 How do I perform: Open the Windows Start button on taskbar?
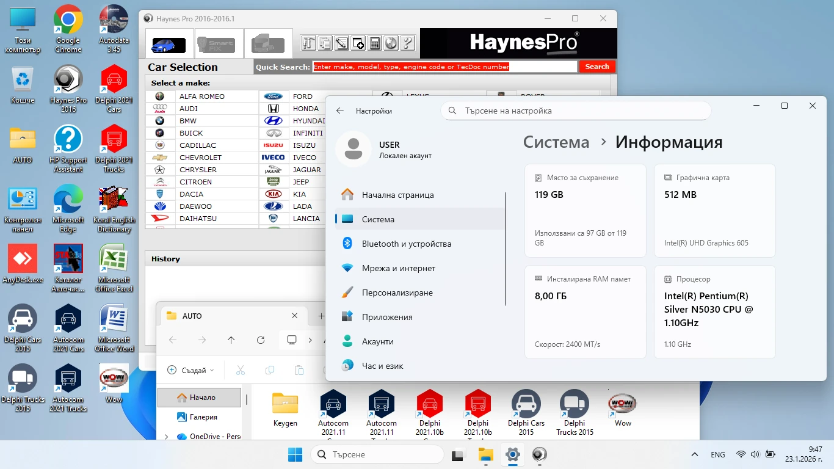point(295,455)
